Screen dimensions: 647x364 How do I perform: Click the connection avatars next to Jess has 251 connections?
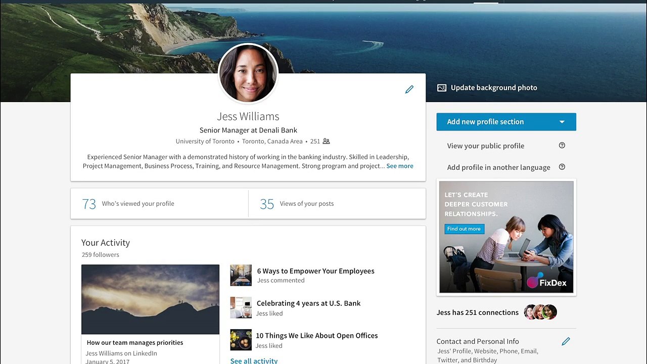540,312
